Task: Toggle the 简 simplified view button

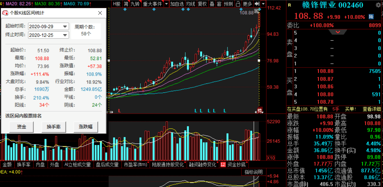Action: (126, 4)
